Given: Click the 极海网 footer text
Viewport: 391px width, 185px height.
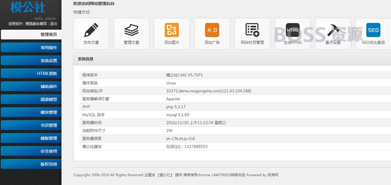Looking at the screenshot, I should [273, 175].
